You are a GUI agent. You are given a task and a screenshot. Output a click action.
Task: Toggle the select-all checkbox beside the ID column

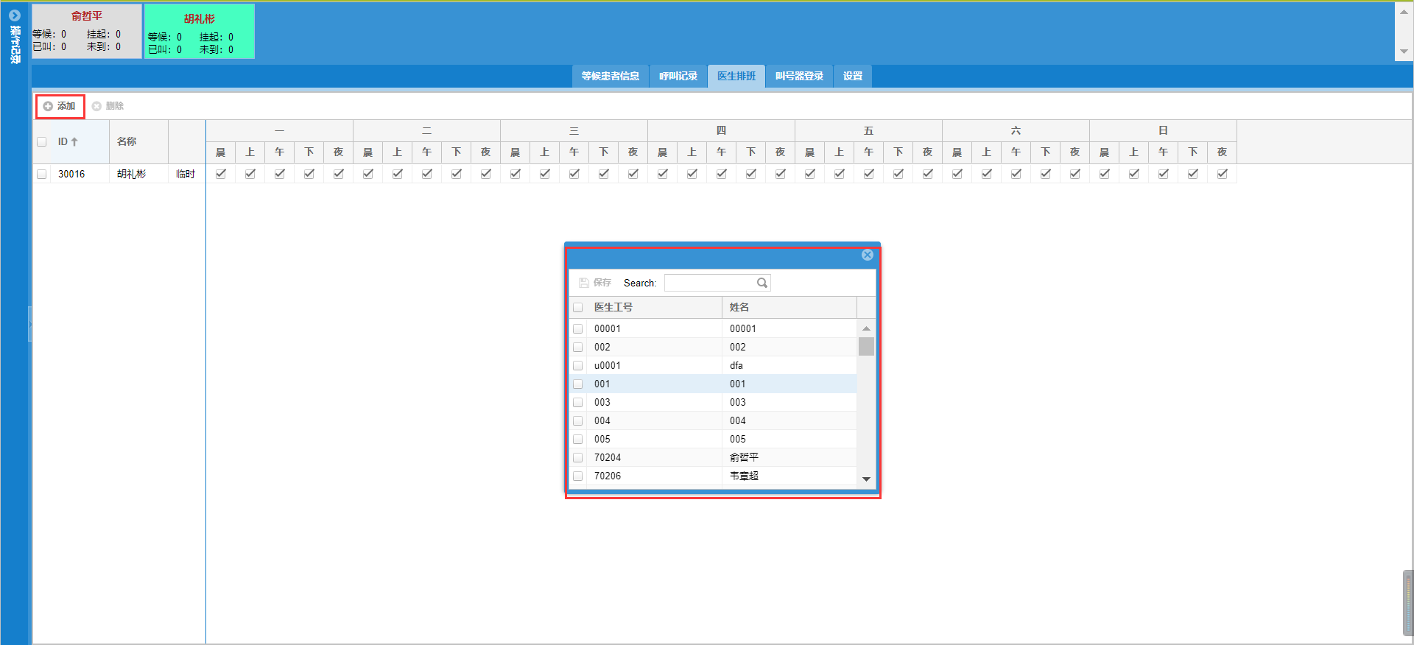[x=42, y=142]
